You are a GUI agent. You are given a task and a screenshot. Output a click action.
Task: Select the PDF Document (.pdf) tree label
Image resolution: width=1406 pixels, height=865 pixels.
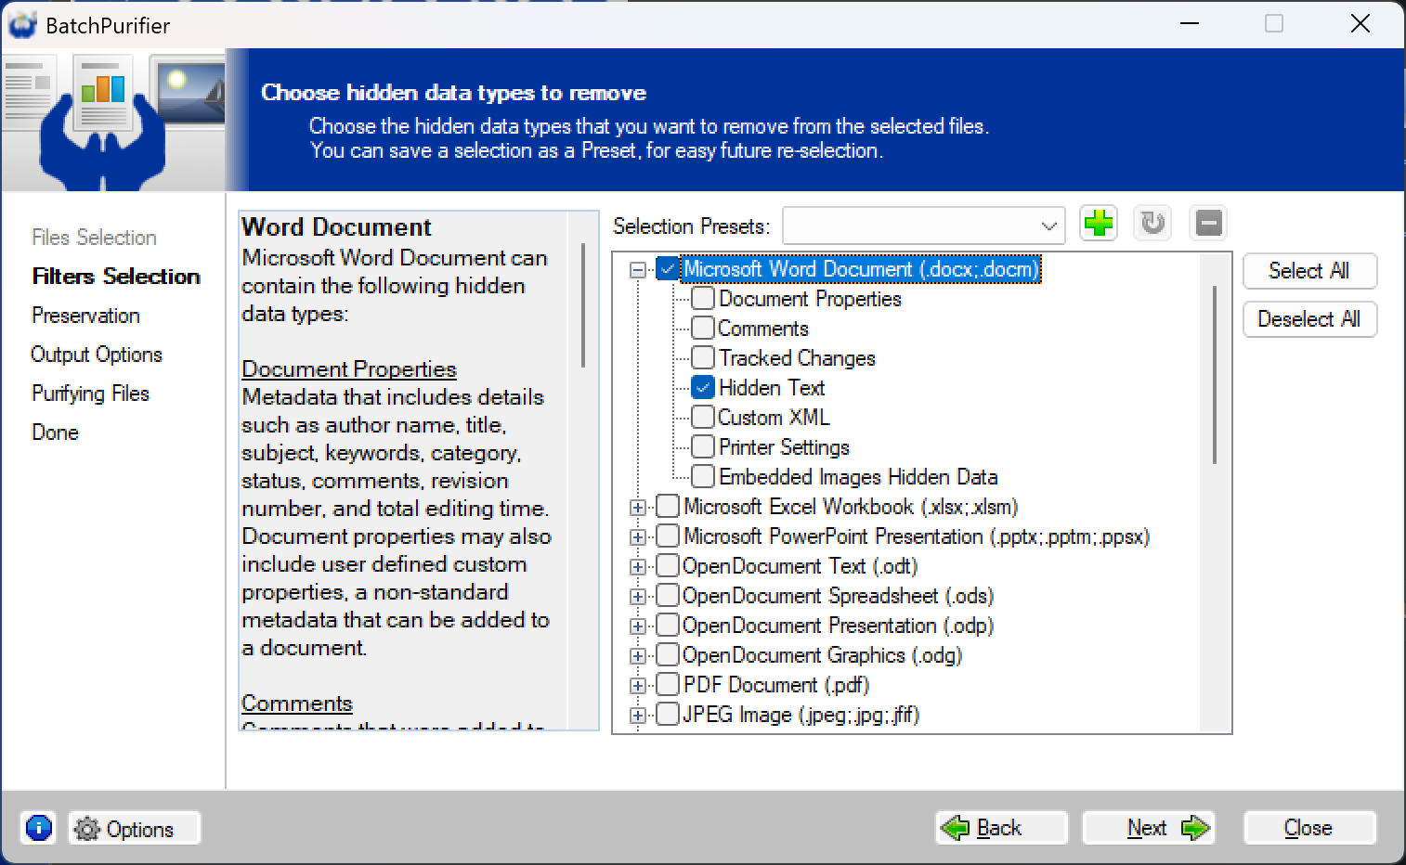click(776, 685)
